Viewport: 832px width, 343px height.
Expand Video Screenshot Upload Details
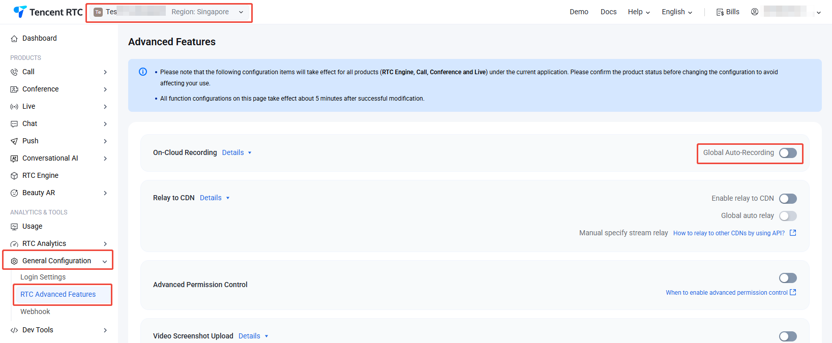click(253, 336)
